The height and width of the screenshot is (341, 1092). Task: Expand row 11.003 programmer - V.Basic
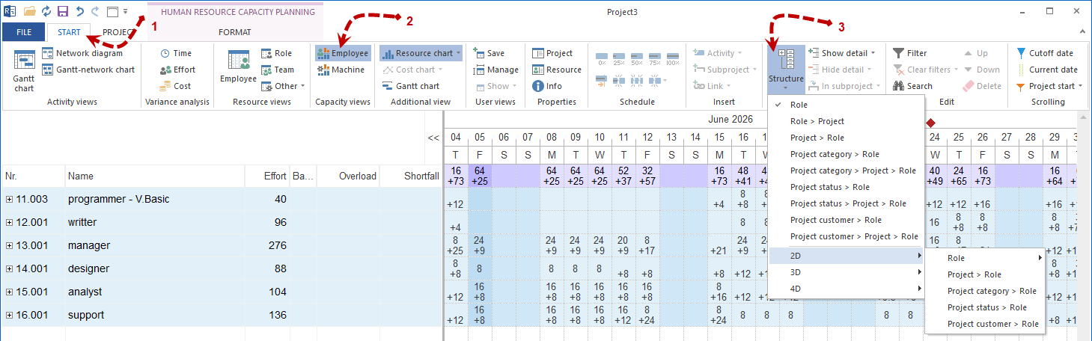coord(9,199)
